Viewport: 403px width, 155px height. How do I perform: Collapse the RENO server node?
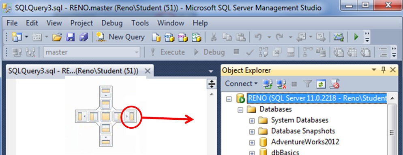coord(229,99)
